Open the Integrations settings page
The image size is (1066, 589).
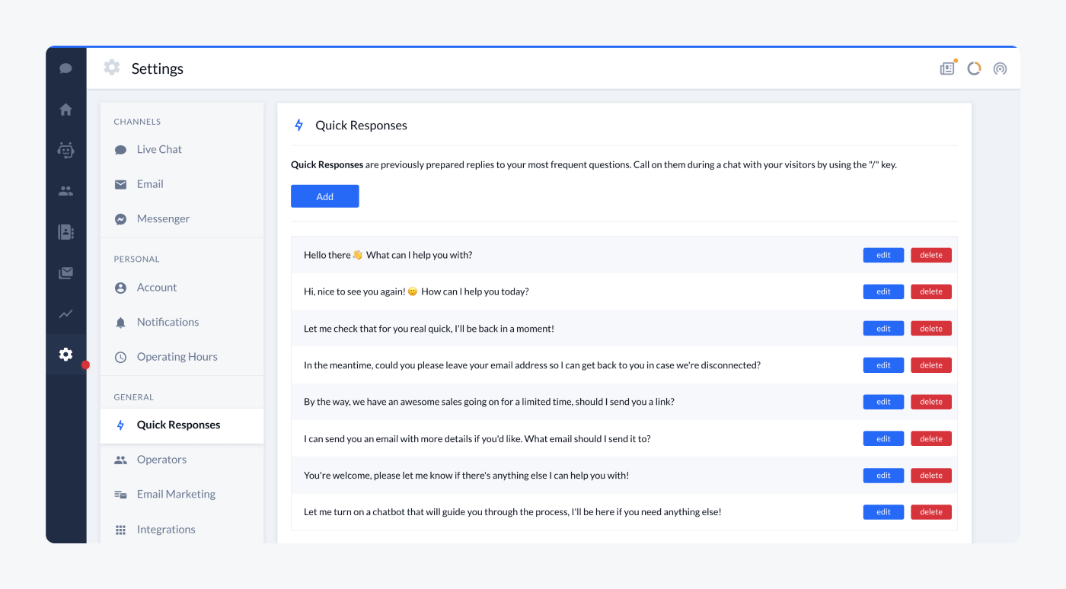[165, 529]
